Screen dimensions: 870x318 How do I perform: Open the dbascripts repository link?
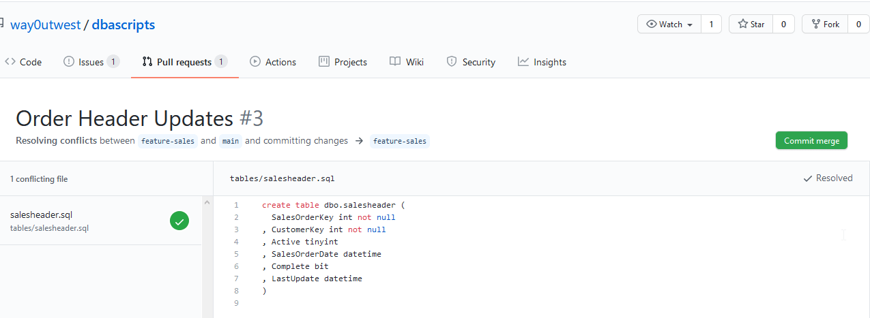[124, 25]
